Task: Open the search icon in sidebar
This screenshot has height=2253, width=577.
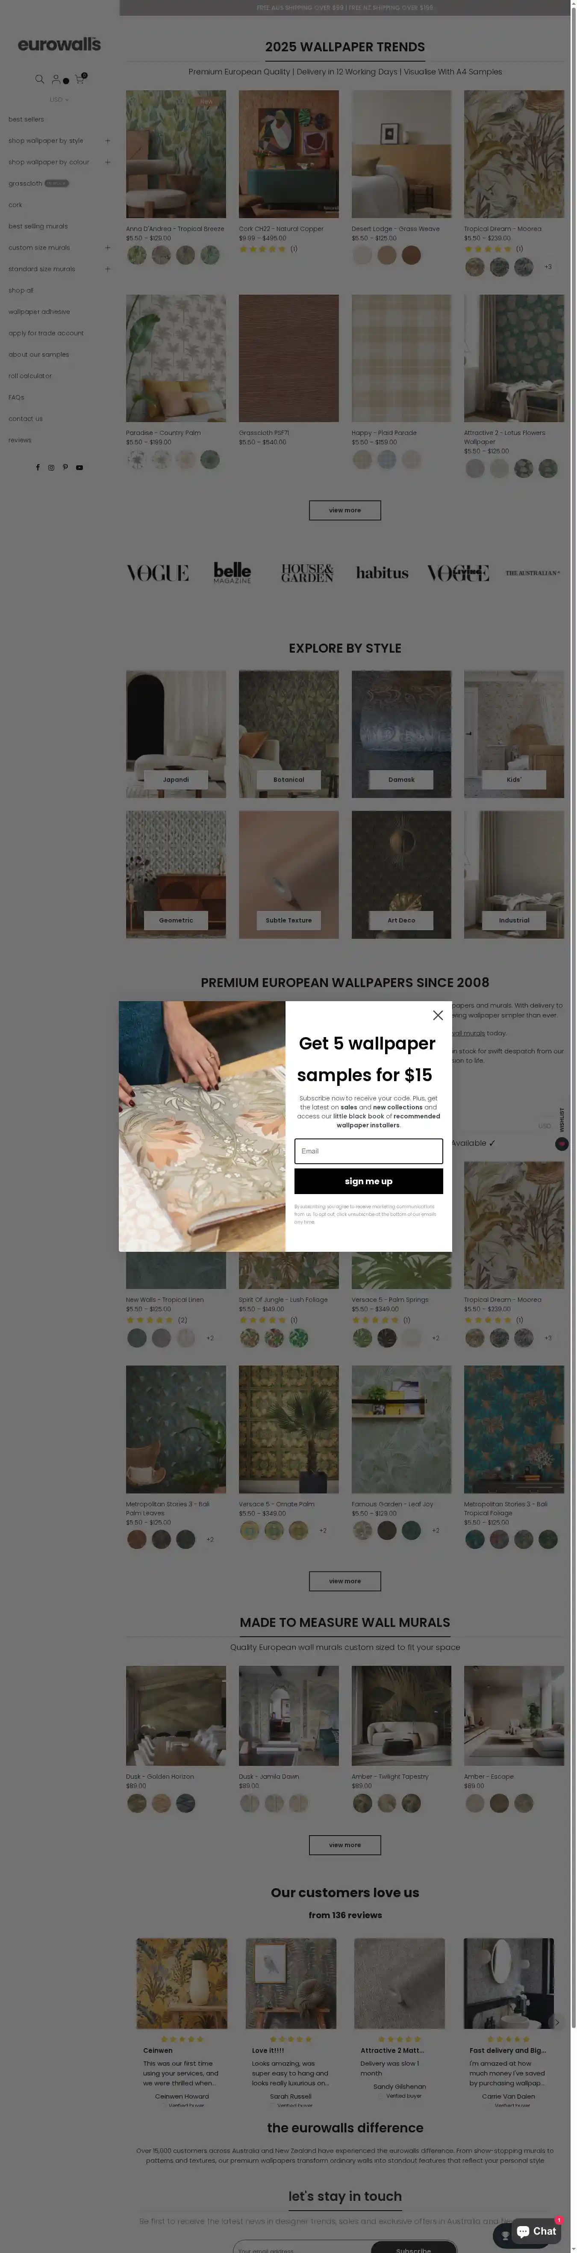Action: [39, 79]
